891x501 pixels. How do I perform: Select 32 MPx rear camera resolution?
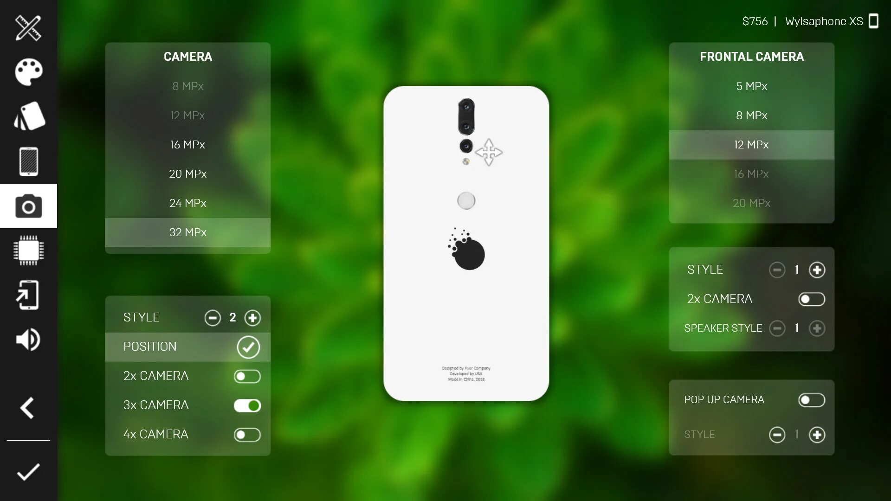[187, 232]
